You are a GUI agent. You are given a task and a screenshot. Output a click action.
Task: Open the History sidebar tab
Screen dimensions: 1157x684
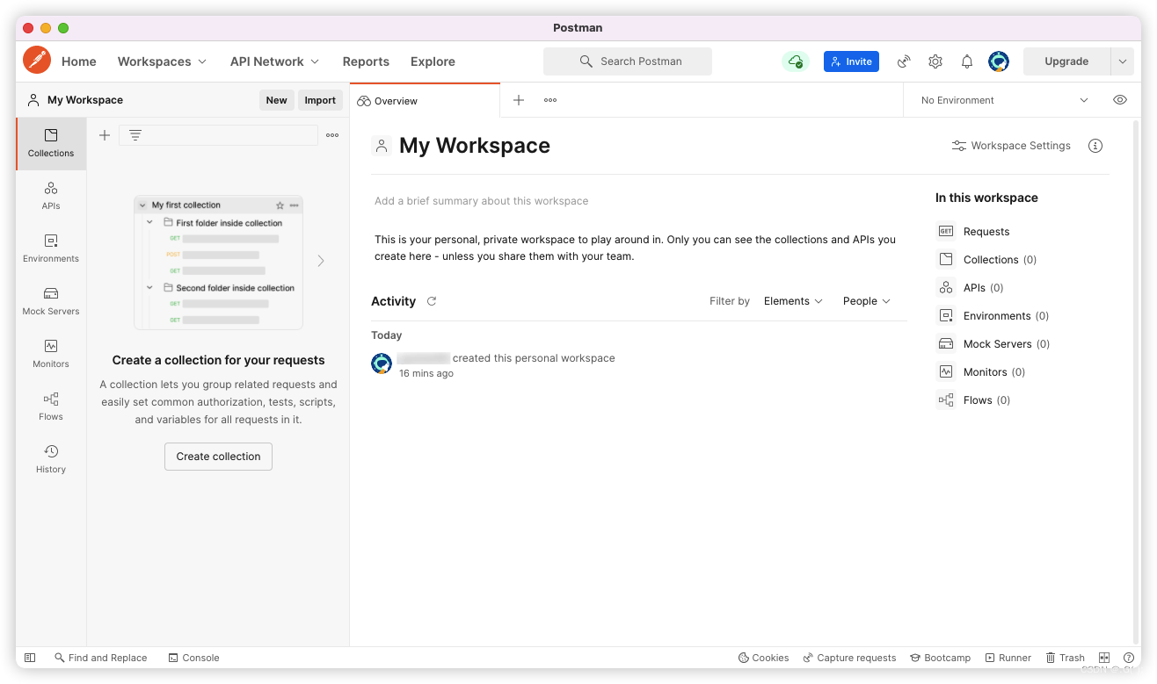point(51,459)
